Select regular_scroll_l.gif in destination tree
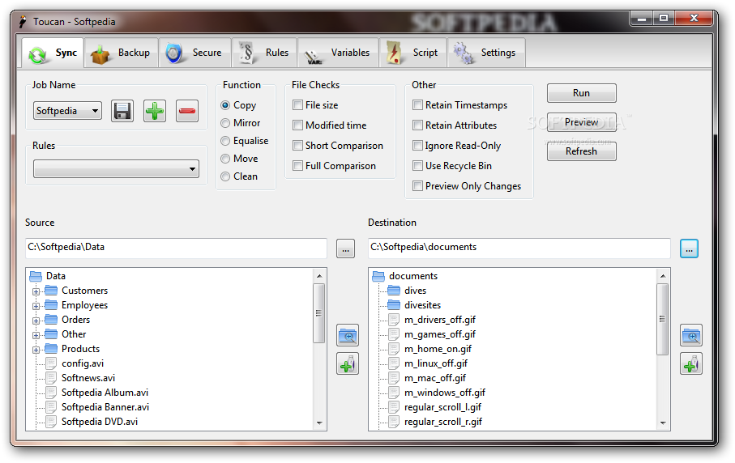Image resolution: width=735 pixels, height=463 pixels. (x=443, y=407)
